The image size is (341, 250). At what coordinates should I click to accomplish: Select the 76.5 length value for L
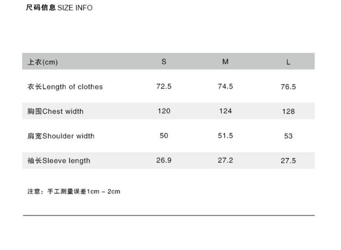point(288,87)
